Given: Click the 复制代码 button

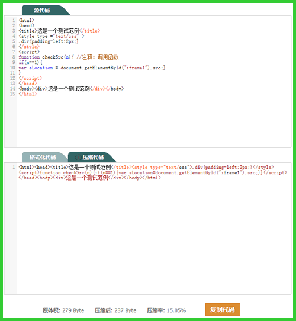Looking at the screenshot, I should (223, 309).
